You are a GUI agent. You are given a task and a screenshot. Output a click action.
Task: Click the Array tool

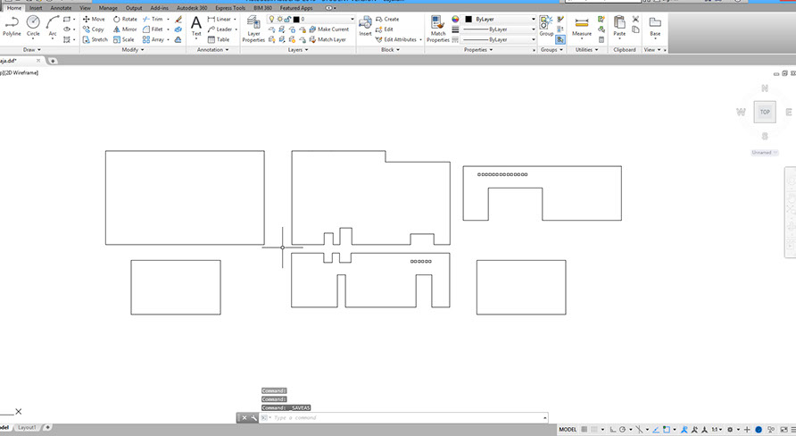pos(153,39)
